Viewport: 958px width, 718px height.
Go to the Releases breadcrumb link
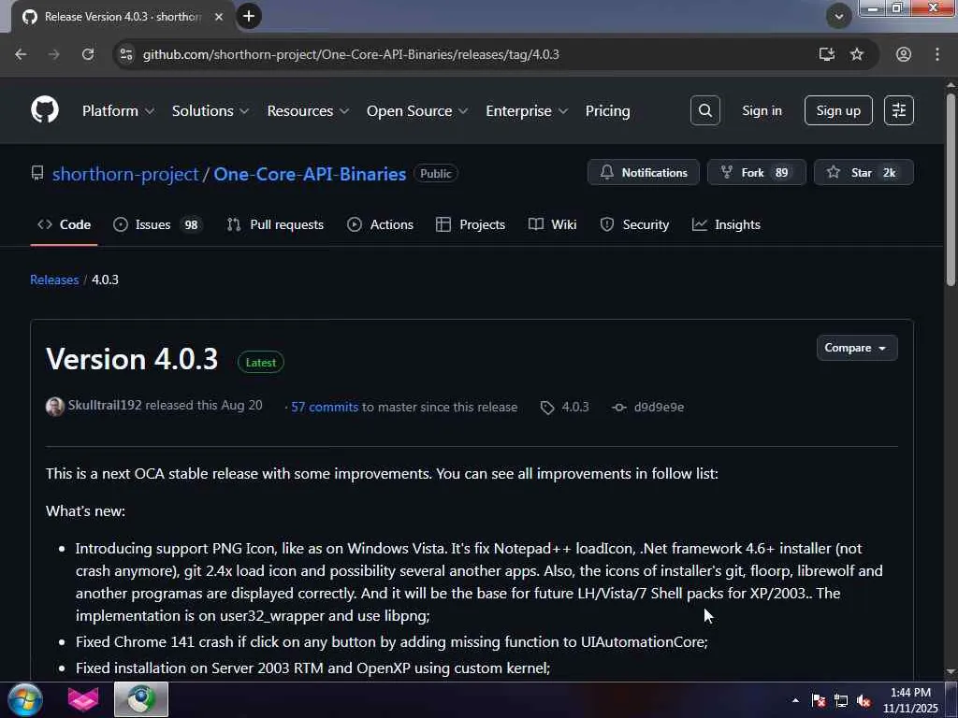54,280
